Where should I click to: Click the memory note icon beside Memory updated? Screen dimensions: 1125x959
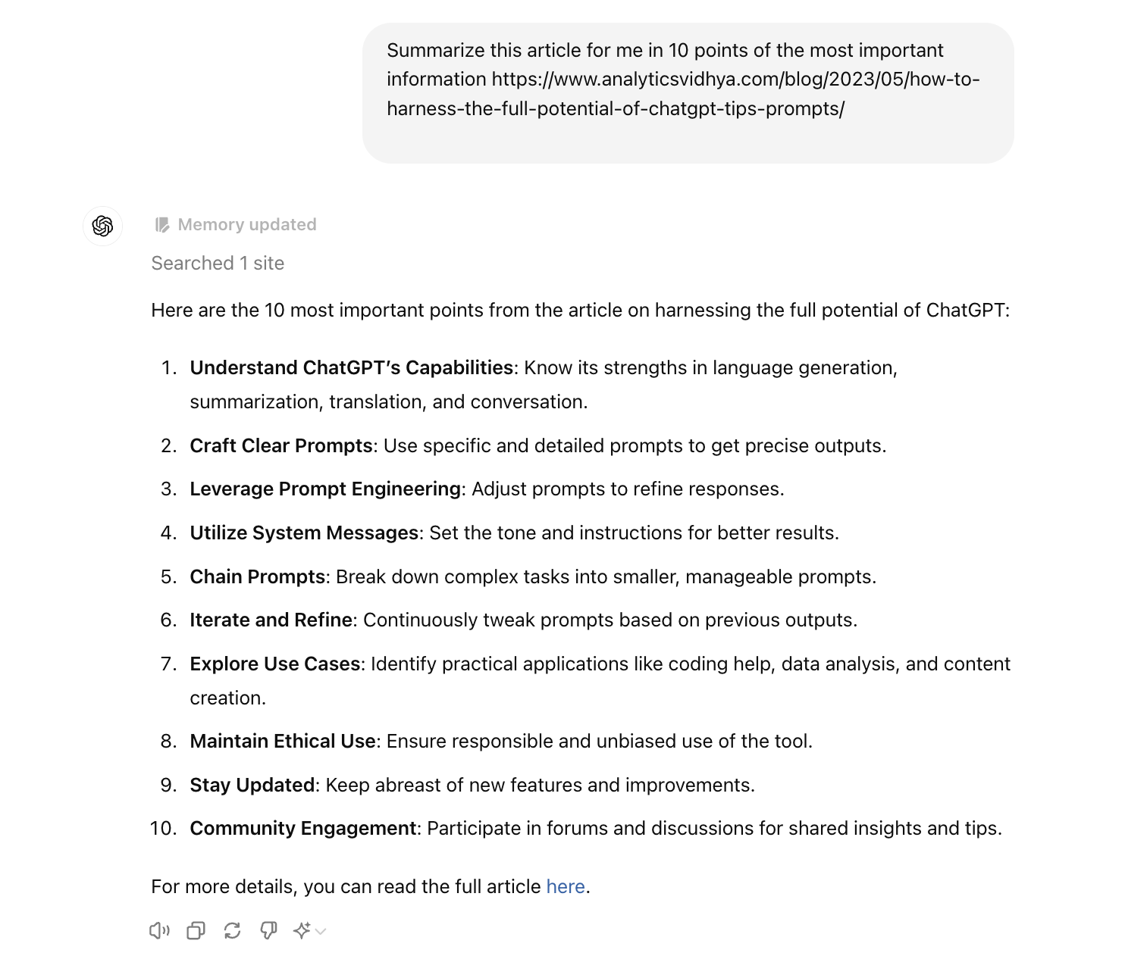[x=161, y=225]
